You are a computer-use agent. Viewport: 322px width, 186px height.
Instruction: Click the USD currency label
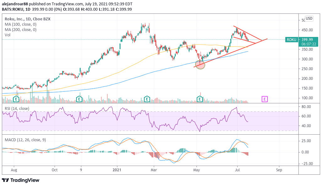click(x=309, y=18)
